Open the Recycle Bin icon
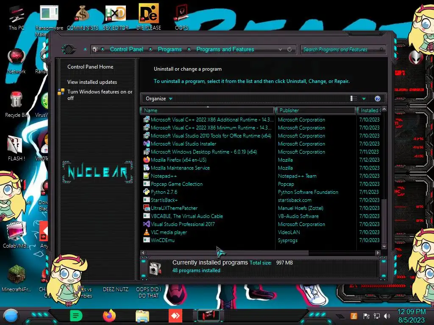The width and height of the screenshot is (434, 325). click(x=16, y=105)
